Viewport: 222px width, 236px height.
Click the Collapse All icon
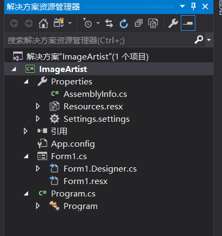point(138,23)
